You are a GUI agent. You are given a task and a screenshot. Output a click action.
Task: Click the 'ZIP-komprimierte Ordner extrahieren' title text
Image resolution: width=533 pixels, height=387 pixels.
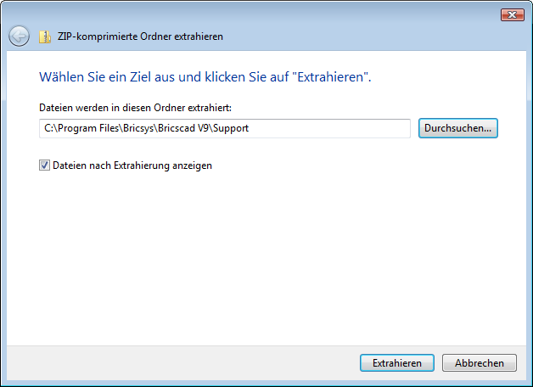(140, 36)
